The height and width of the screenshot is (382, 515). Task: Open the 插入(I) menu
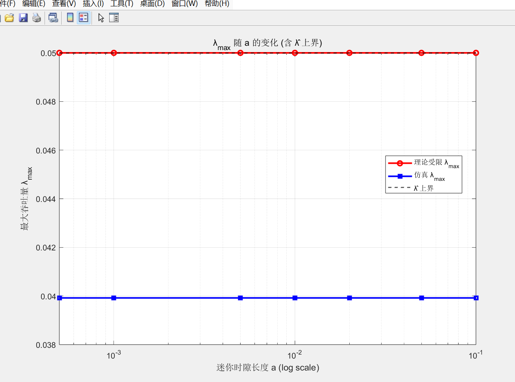[x=93, y=4]
